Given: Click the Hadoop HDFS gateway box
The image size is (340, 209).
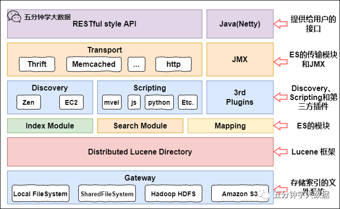Looking at the screenshot, I should [170, 194].
